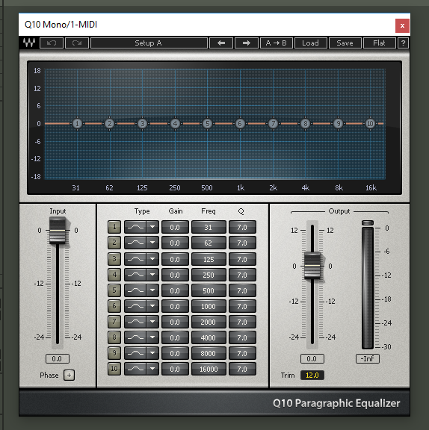Invert phase with Phase + button
This screenshot has height=430, width=429.
click(x=69, y=375)
